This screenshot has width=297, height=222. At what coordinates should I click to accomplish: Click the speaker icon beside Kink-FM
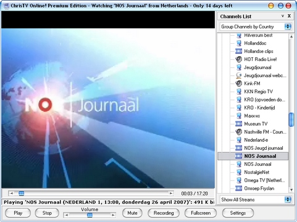(x=238, y=83)
